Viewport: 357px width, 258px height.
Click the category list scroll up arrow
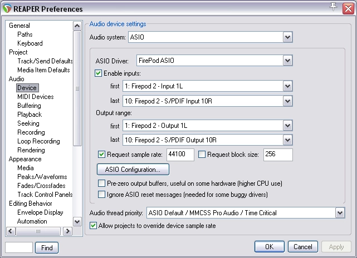[x=77, y=26]
